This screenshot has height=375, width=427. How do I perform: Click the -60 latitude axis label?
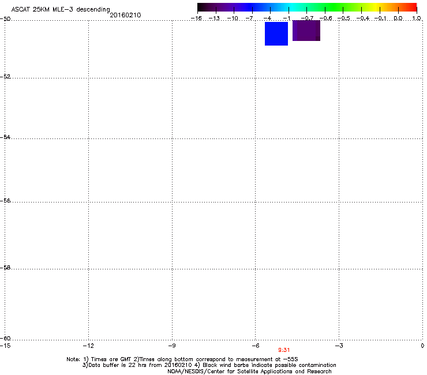pos(5,338)
